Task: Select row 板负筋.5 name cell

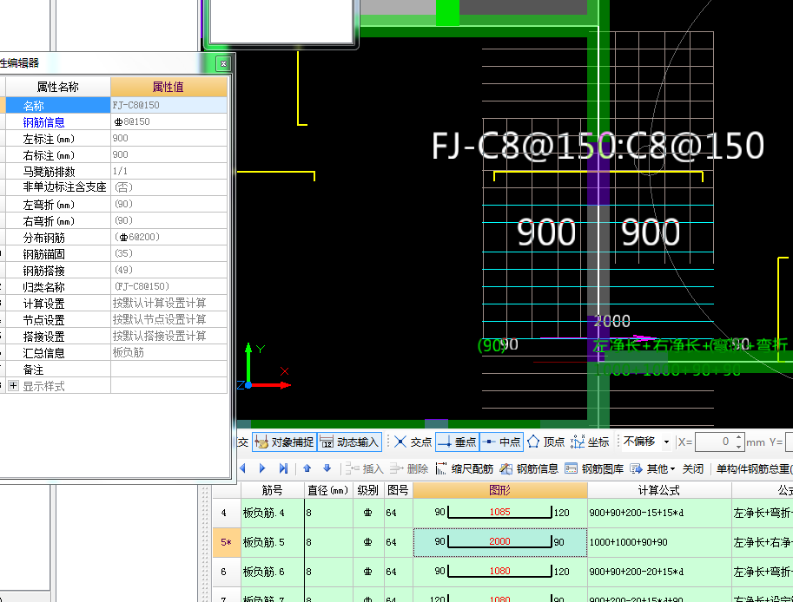Action: coord(272,542)
